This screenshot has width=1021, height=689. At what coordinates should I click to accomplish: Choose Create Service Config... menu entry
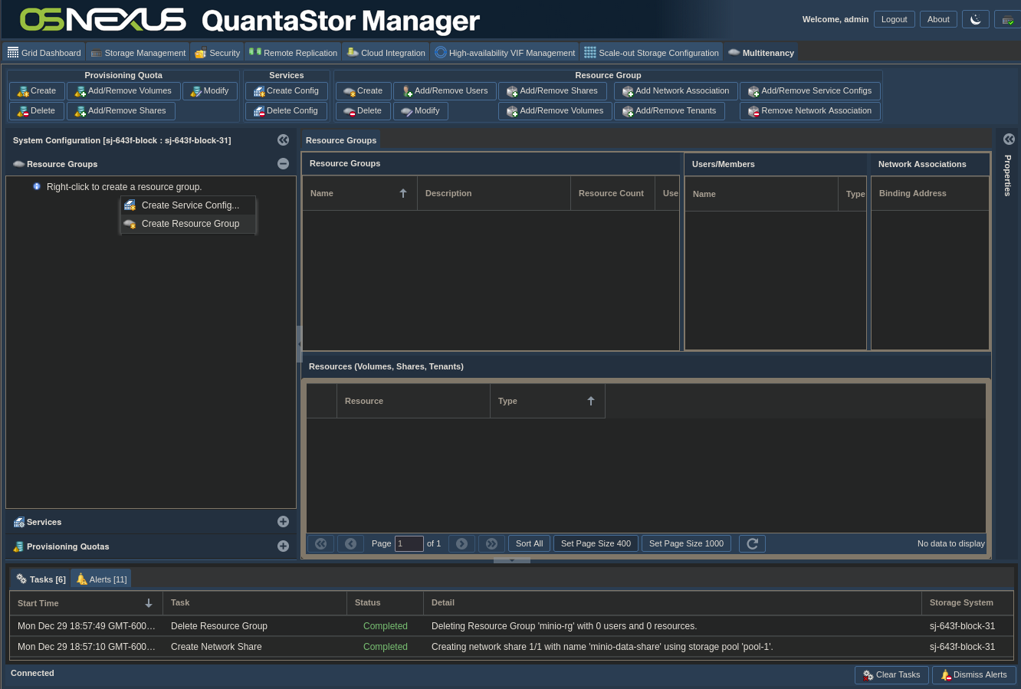click(x=189, y=205)
